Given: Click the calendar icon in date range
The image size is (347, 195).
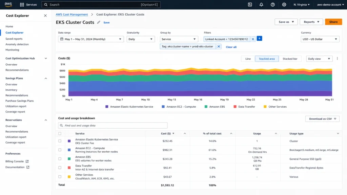Looking at the screenshot, I should [62, 39].
